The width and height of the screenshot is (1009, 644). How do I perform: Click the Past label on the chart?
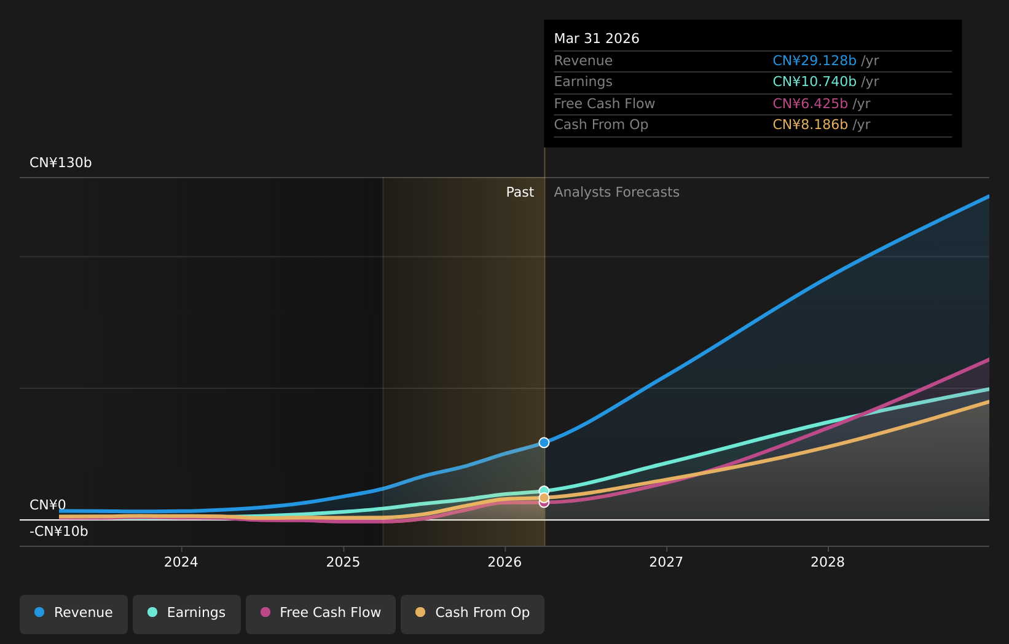point(520,192)
